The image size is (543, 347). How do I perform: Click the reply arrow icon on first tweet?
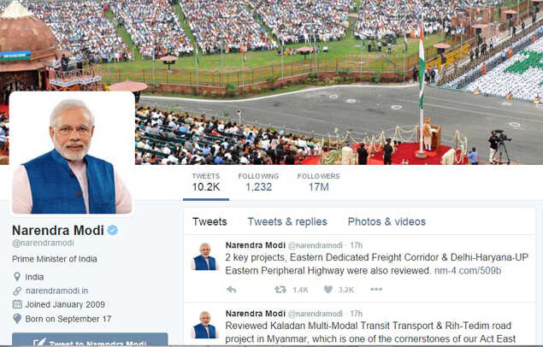pyautogui.click(x=232, y=290)
